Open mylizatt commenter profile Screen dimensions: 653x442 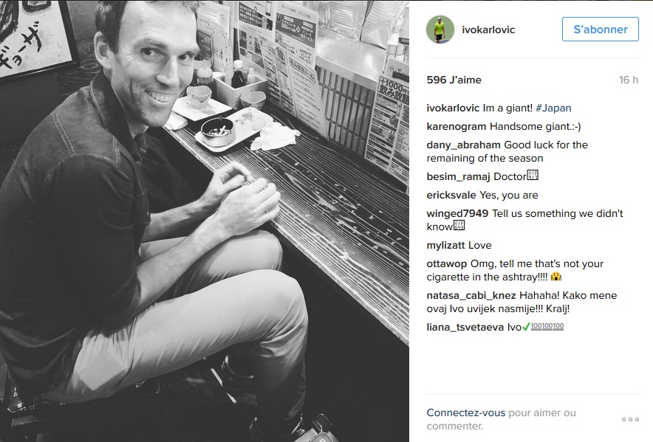pos(445,245)
